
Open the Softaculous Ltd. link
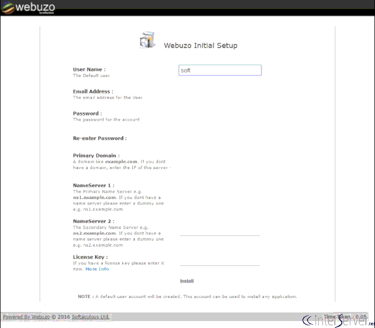click(91, 317)
